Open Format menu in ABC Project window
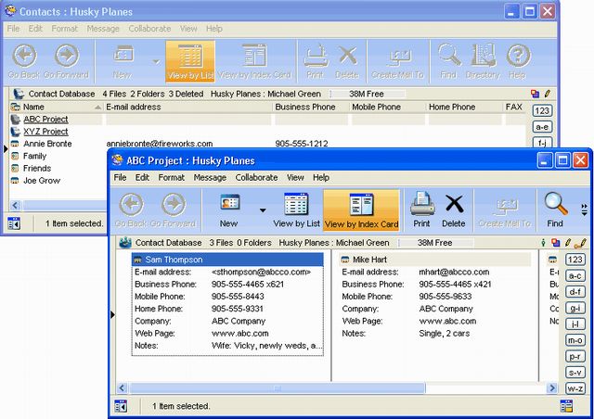This screenshot has width=594, height=419. point(171,177)
